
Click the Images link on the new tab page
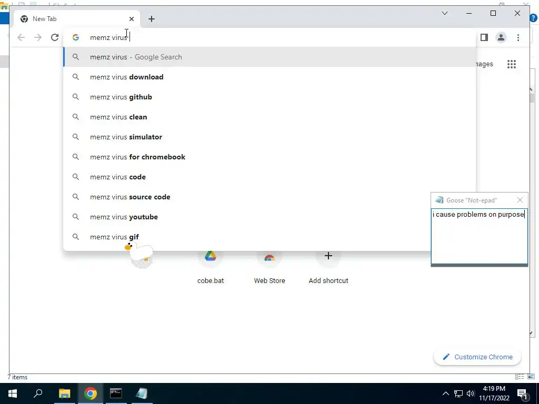485,64
